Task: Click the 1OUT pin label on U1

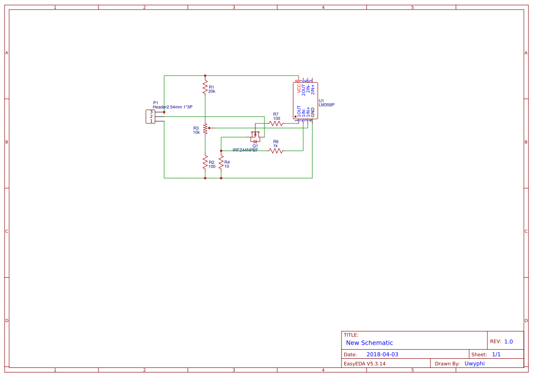Action: [299, 112]
